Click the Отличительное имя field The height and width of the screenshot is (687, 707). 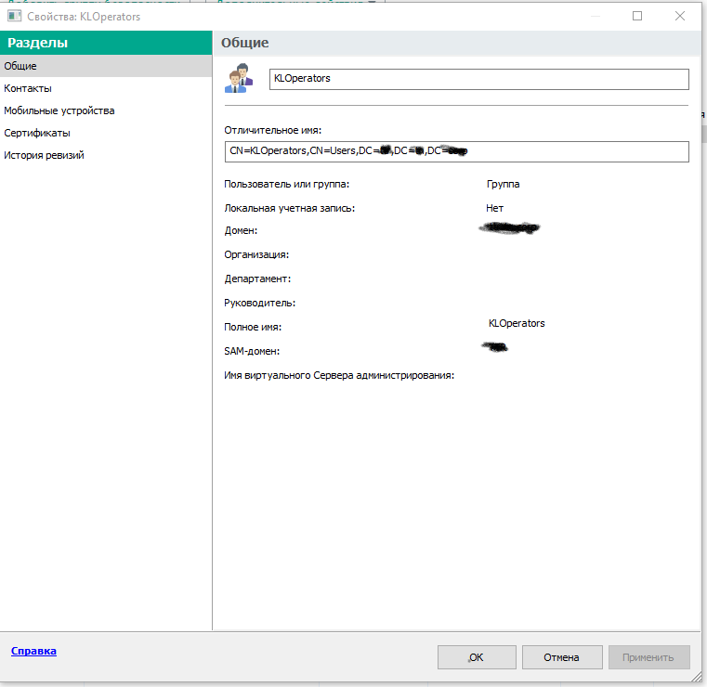tap(456, 151)
